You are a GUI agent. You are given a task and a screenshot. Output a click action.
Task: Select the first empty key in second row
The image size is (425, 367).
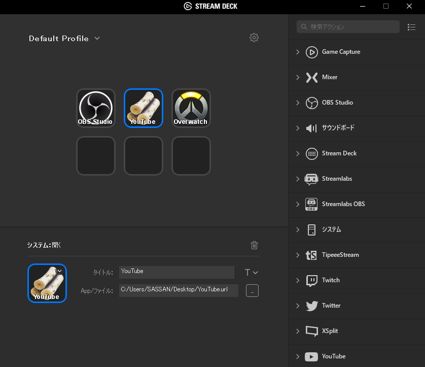point(96,156)
